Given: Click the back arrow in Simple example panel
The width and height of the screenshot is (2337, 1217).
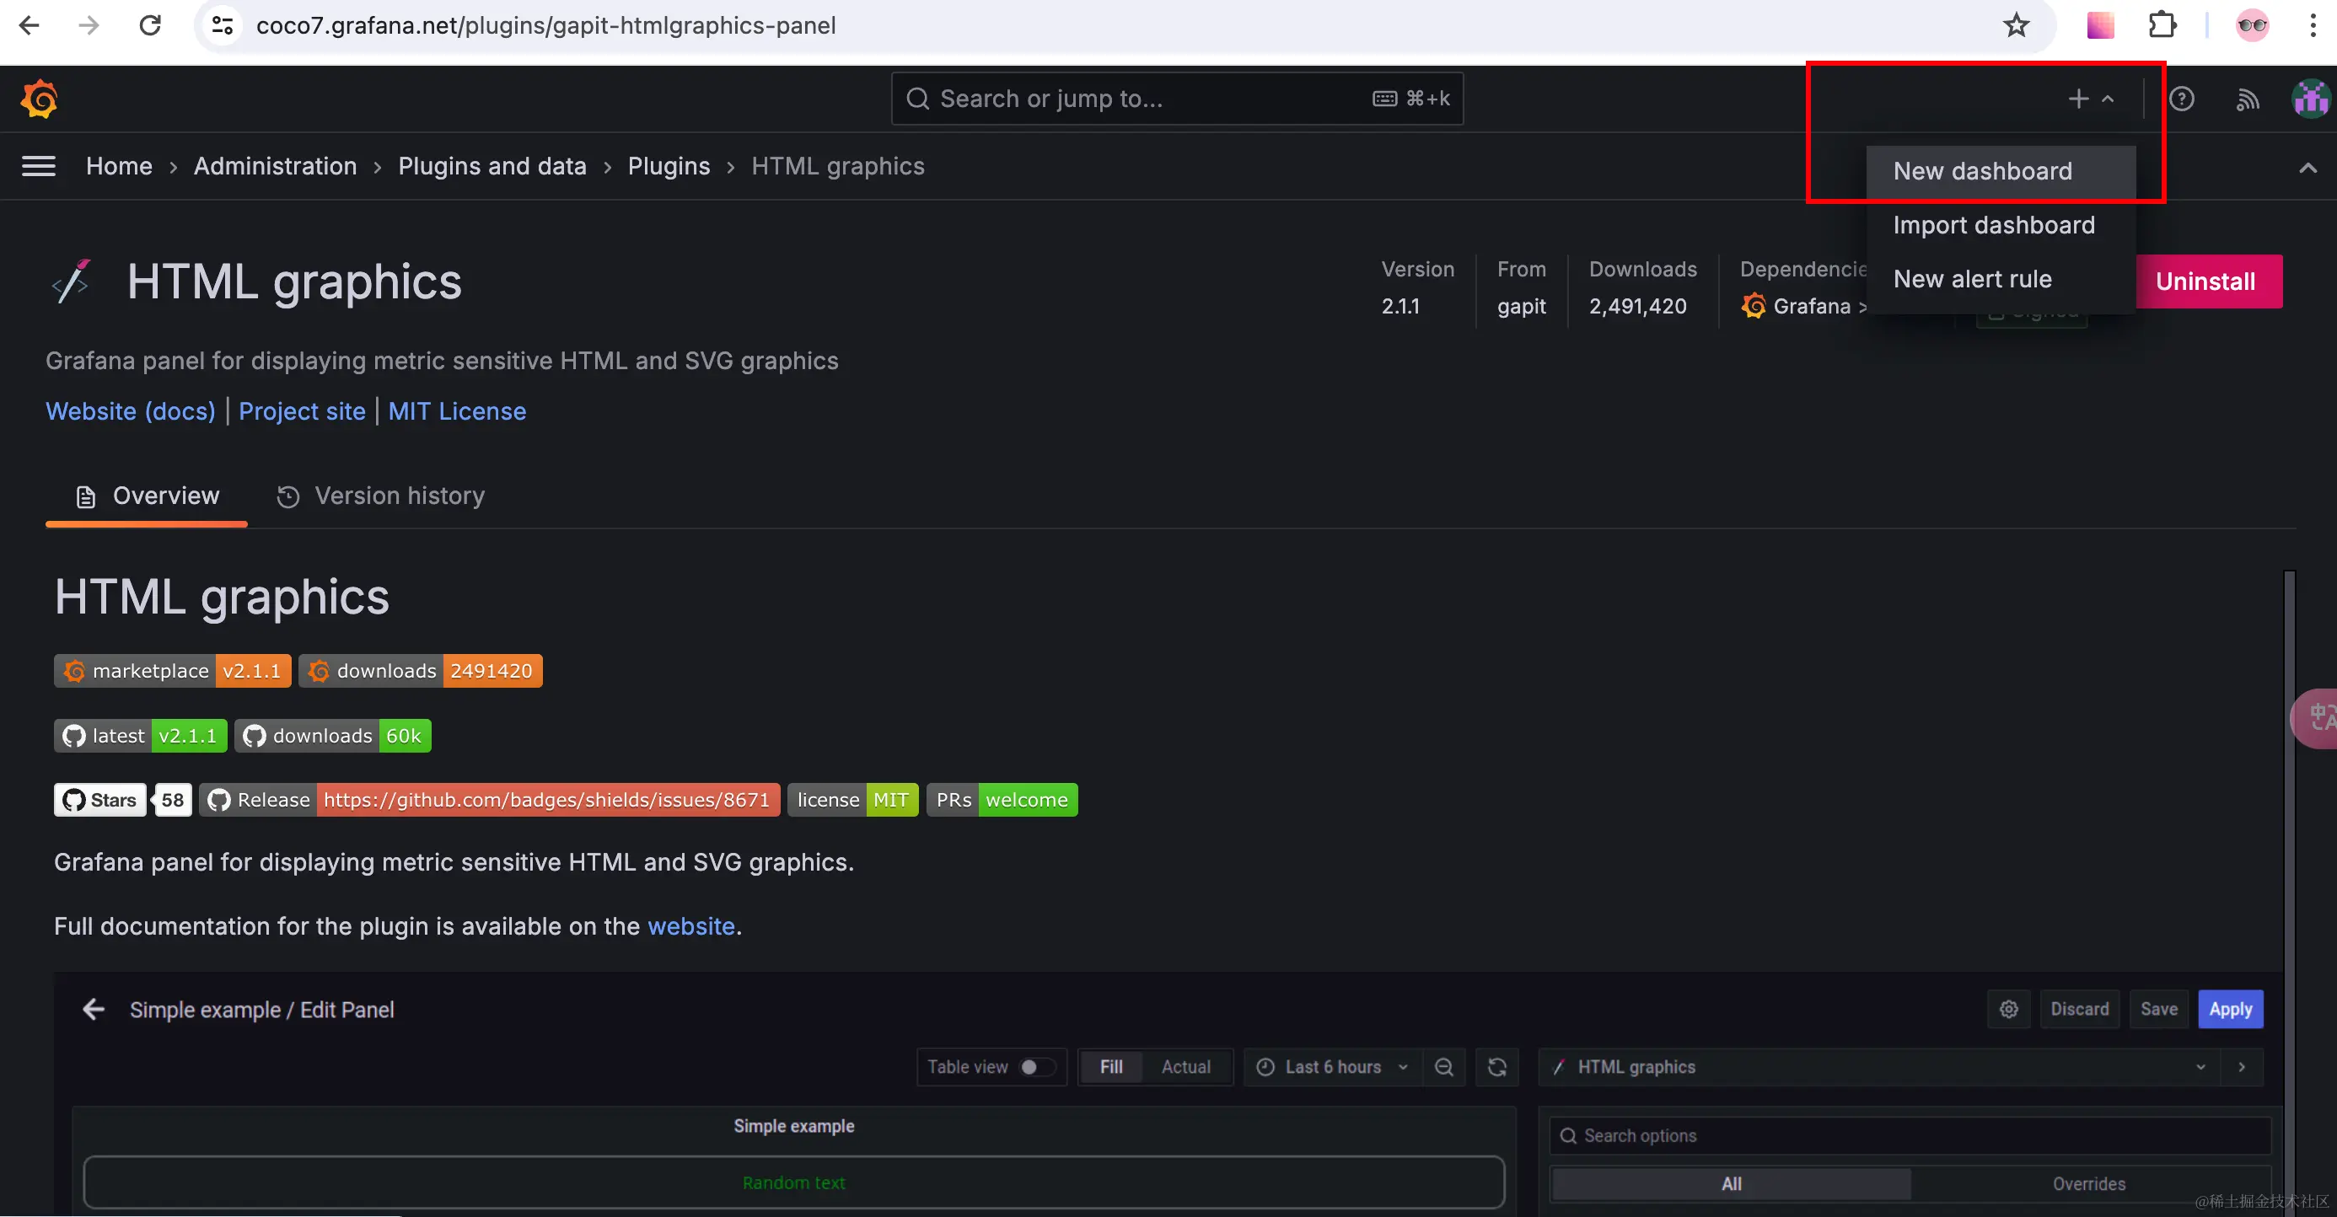Looking at the screenshot, I should pyautogui.click(x=94, y=1010).
